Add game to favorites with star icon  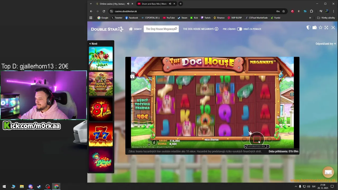(x=321, y=27)
